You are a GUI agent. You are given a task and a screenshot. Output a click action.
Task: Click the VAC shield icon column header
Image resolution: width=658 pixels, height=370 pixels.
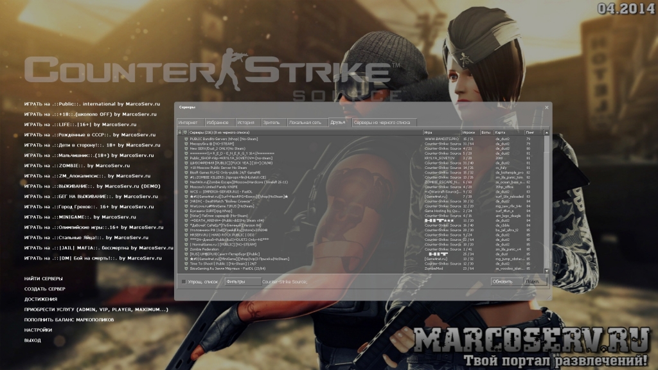point(185,132)
